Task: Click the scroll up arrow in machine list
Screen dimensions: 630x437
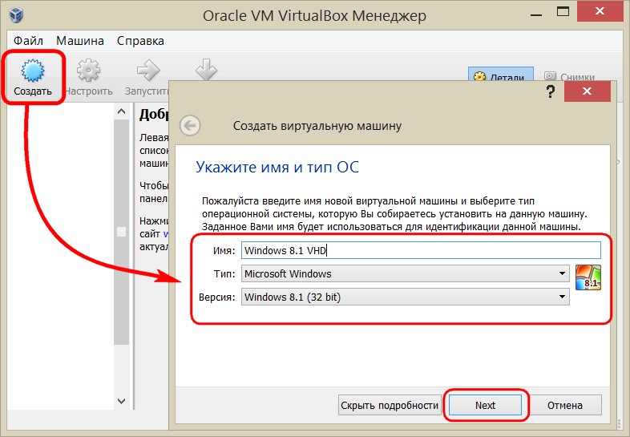Action: point(121,111)
